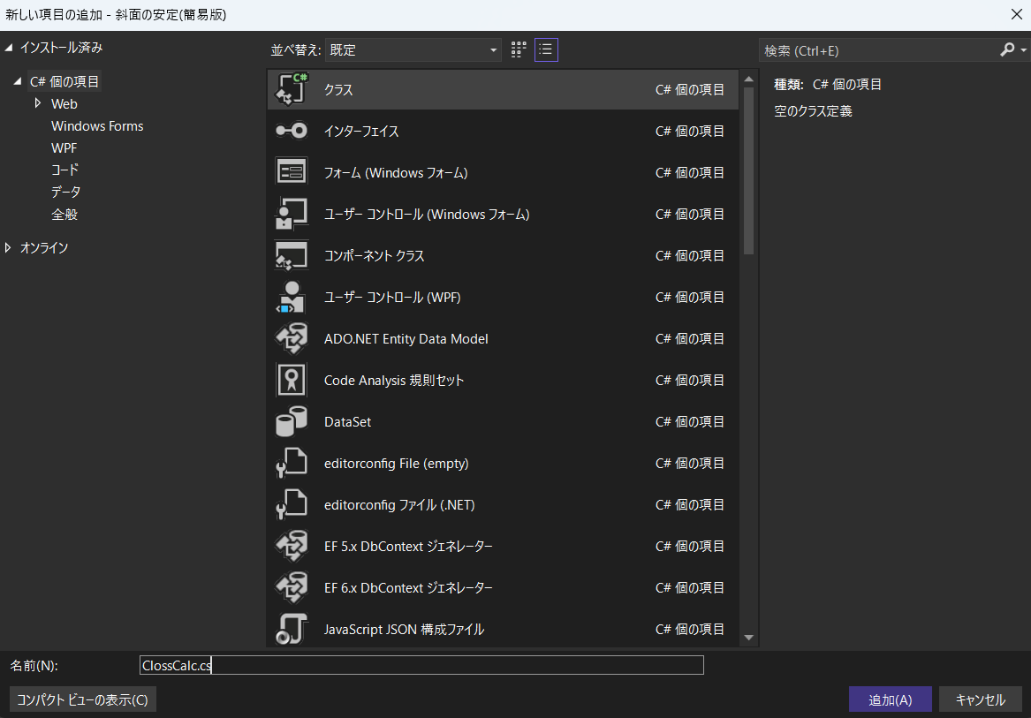Pick the Code Analysis 規則セット icon

click(x=292, y=380)
